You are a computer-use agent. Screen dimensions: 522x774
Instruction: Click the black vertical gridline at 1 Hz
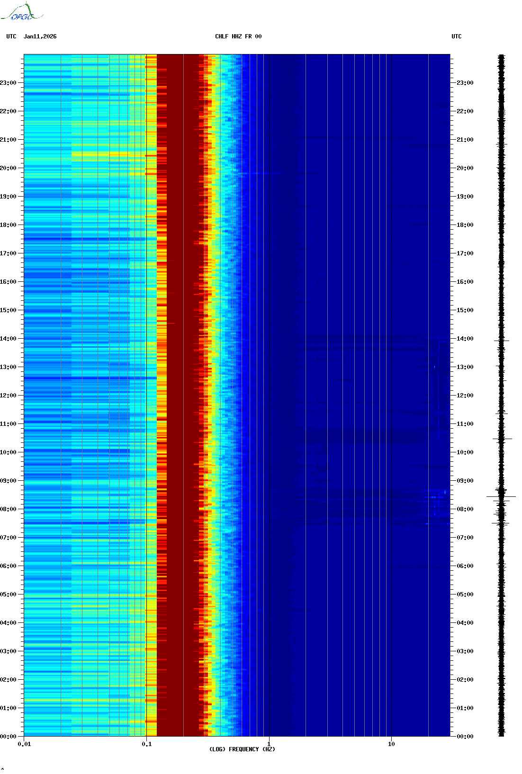269,379
